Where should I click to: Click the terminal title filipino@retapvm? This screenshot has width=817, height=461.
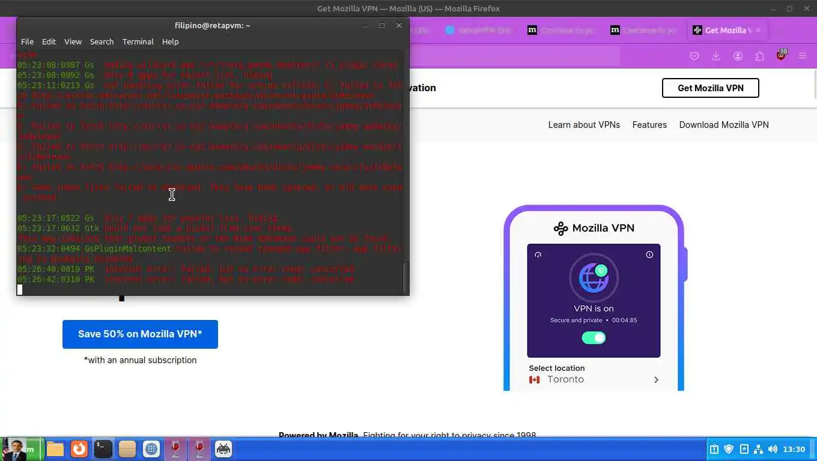(x=213, y=25)
